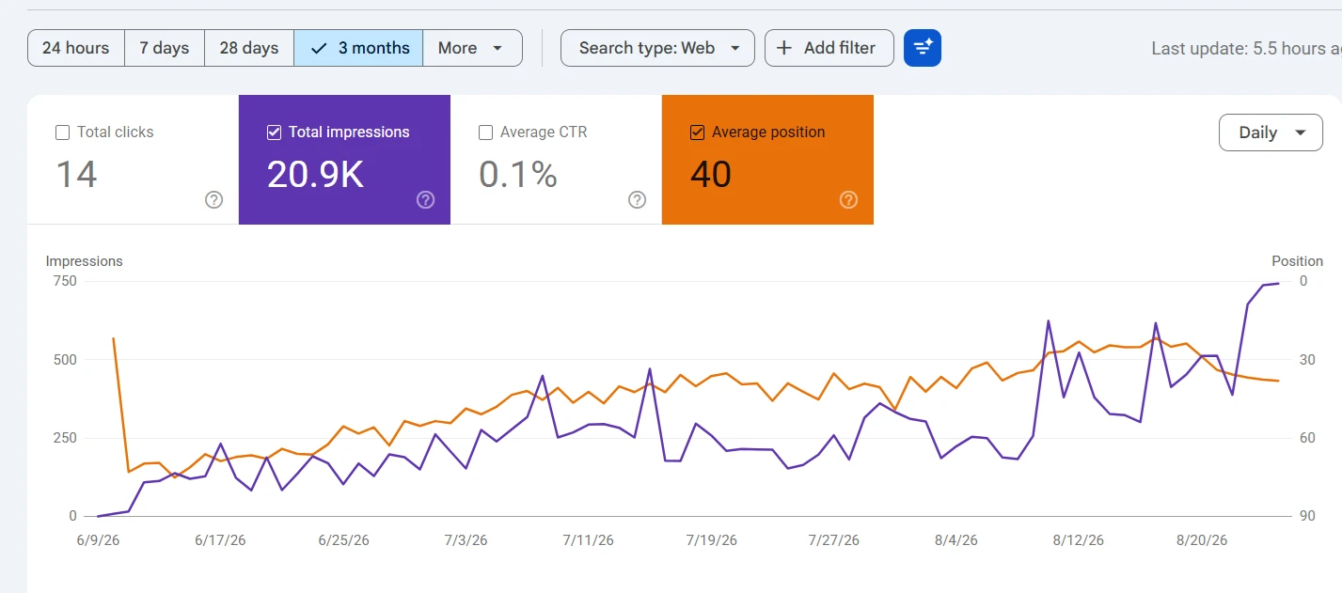Toggle the Total clicks checkbox
1342x593 pixels.
click(x=63, y=133)
